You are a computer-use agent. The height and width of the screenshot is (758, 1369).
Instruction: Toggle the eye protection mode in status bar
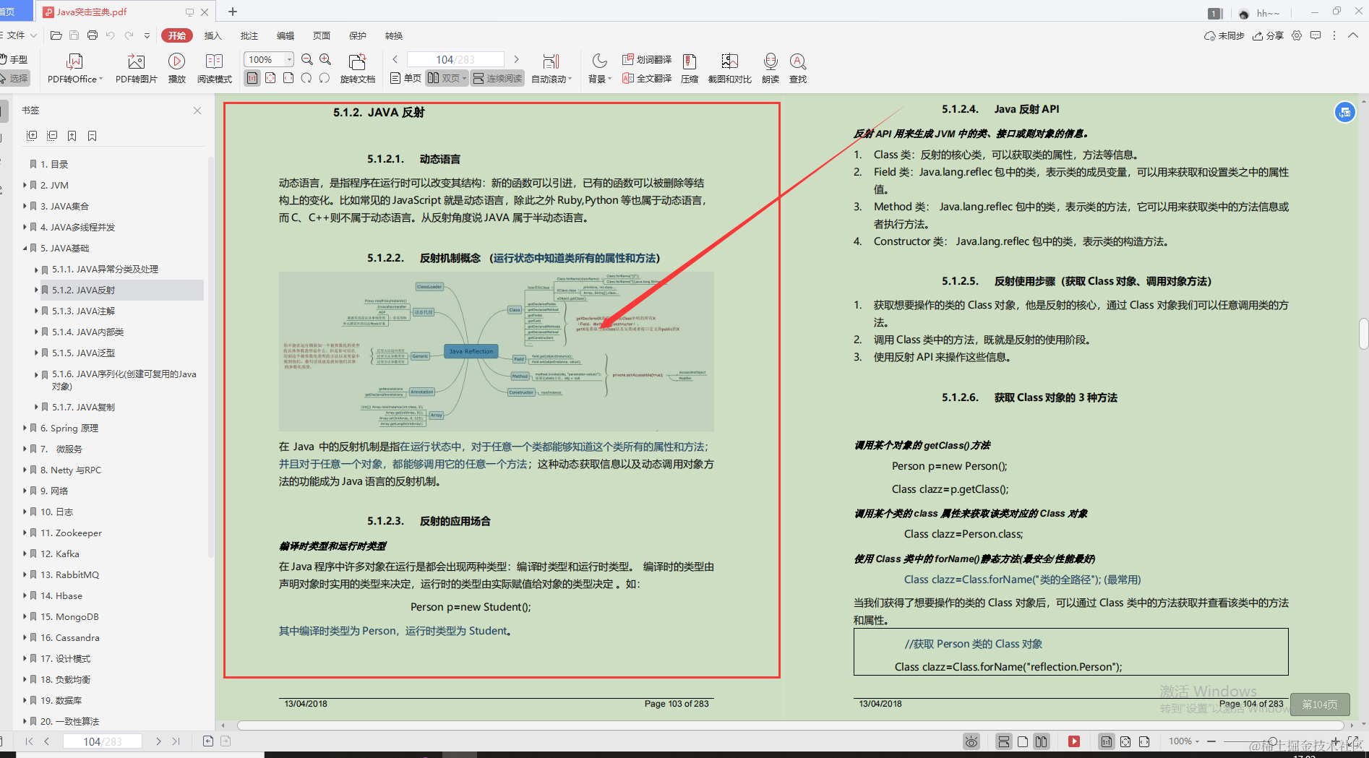tap(971, 741)
